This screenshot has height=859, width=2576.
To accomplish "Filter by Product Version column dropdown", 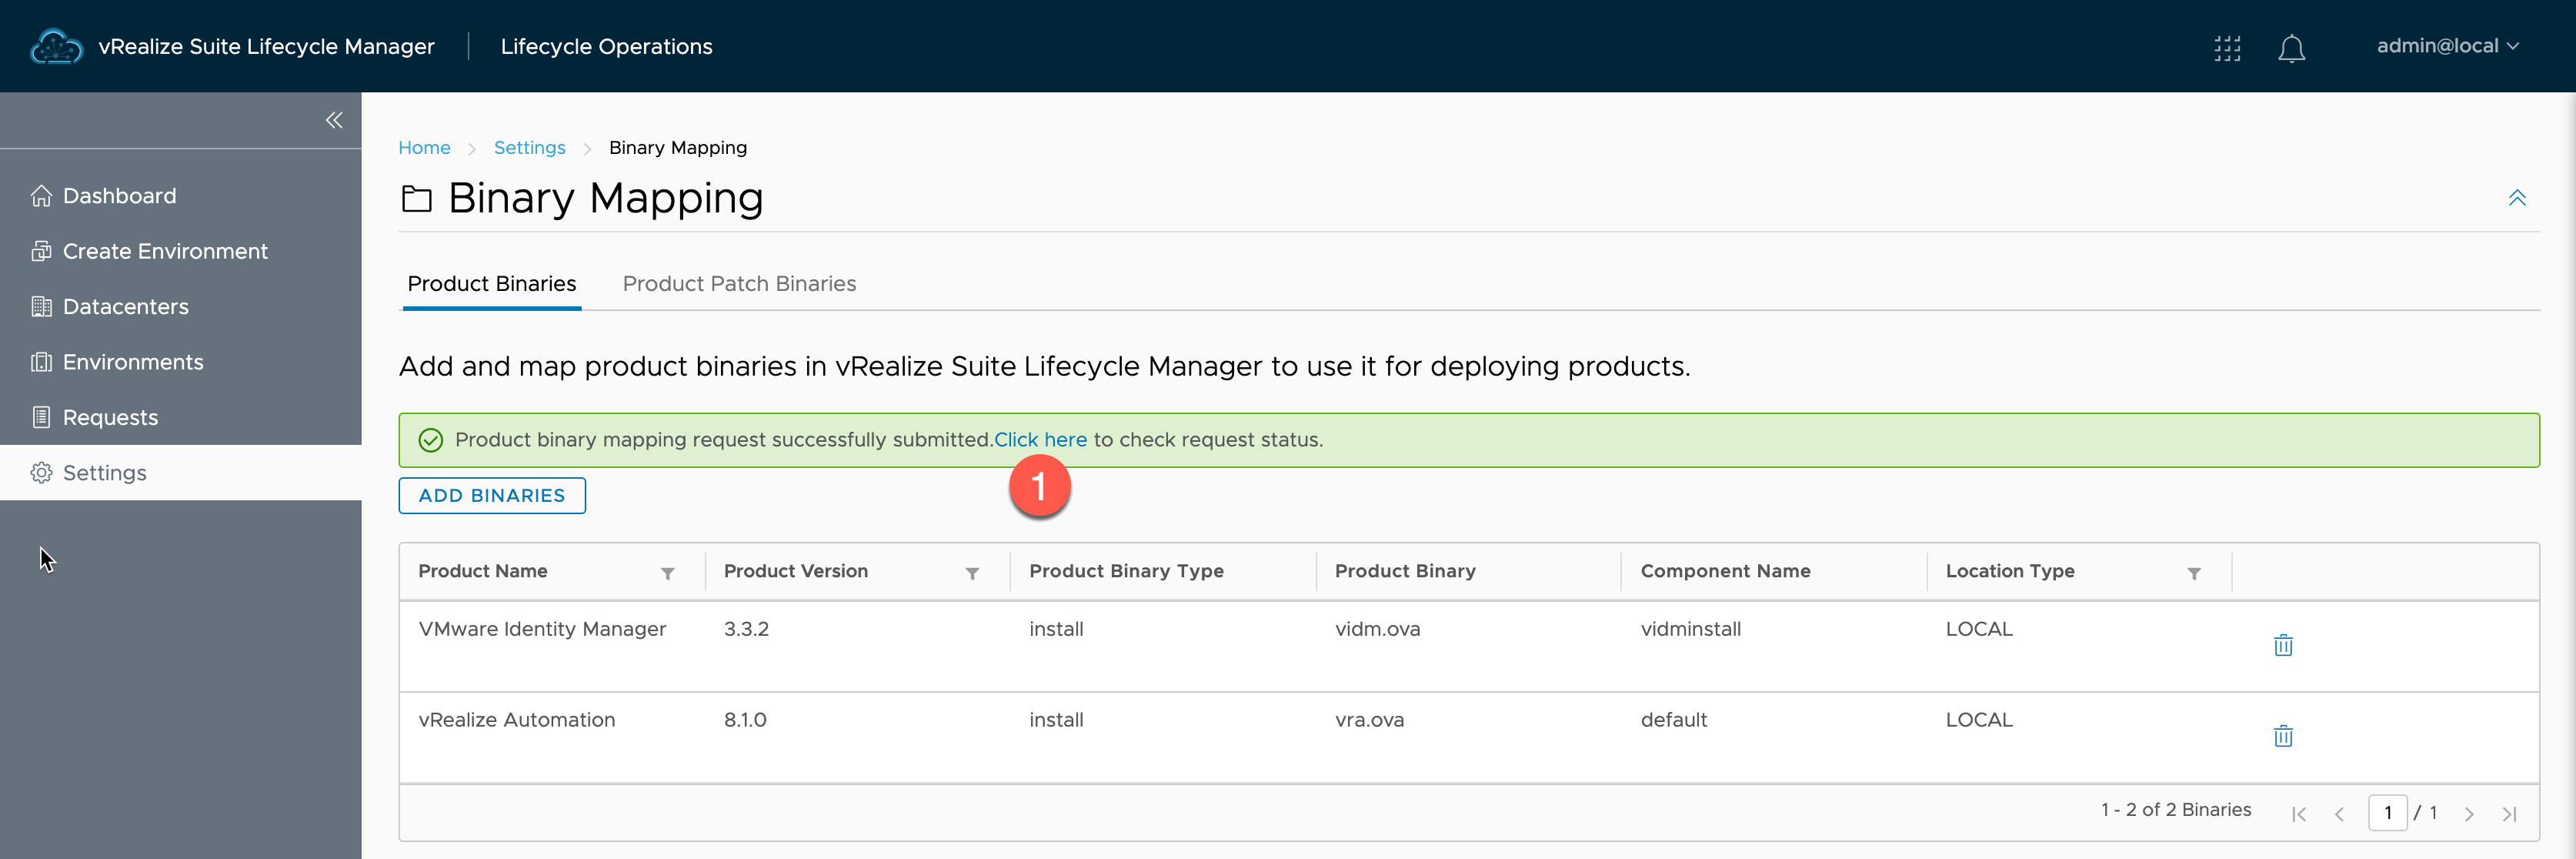I will (971, 572).
